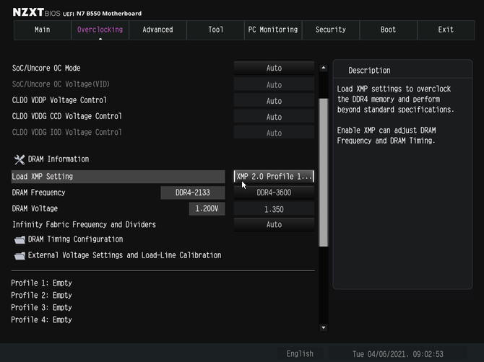Click the vertical scrollbar thumb

click(324, 172)
